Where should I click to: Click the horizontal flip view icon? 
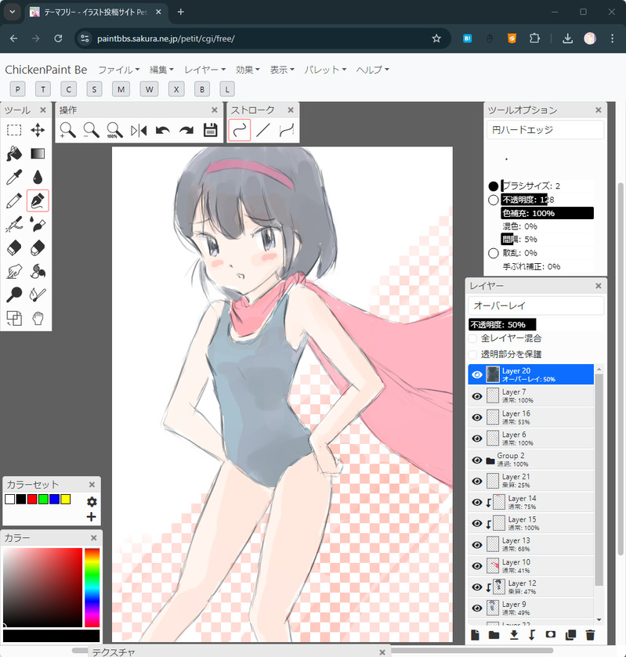coord(139,131)
